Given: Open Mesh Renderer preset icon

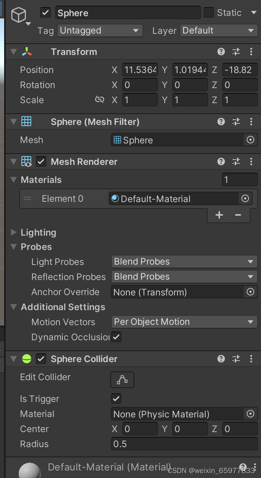Looking at the screenshot, I should pos(236,162).
